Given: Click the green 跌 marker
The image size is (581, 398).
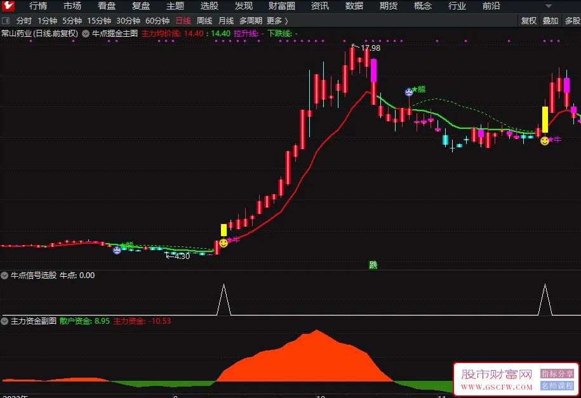Looking at the screenshot, I should pos(373,265).
